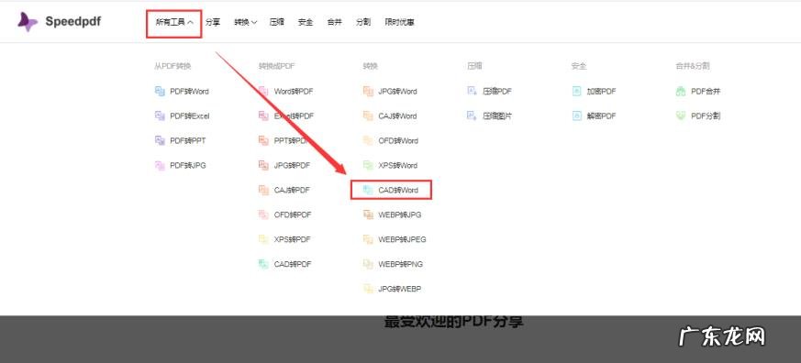The image size is (801, 363).
Task: Click the JPG转WEBP icon
Action: [x=368, y=289]
